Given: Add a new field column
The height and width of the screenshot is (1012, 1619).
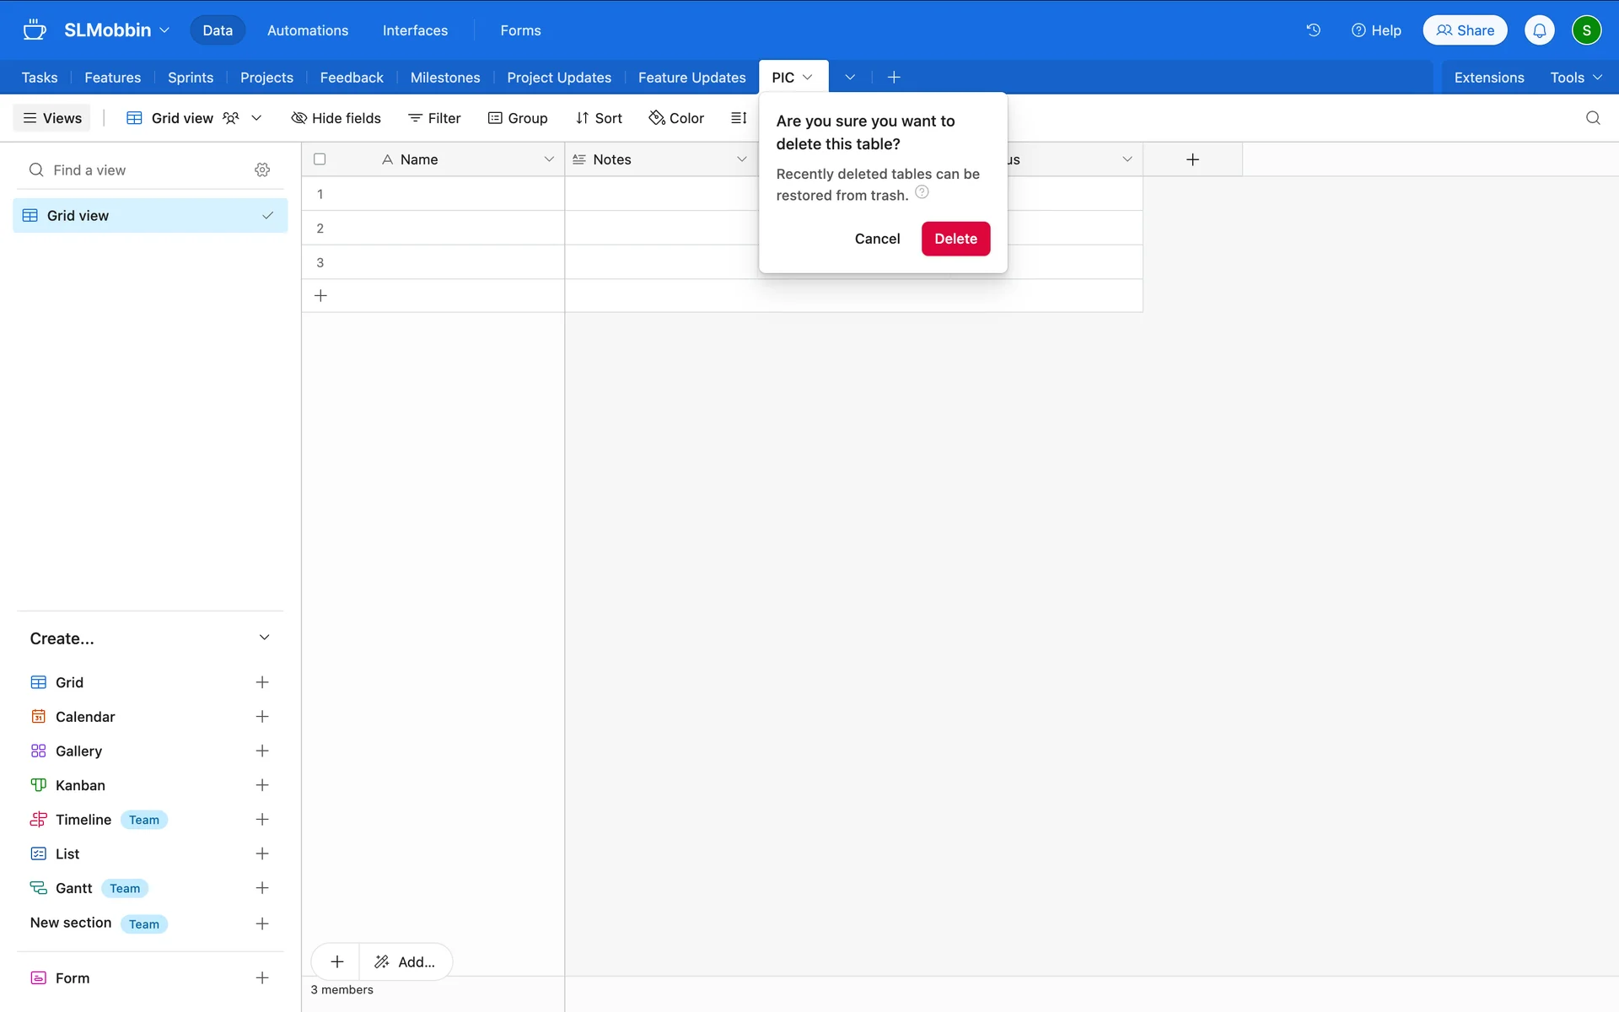Looking at the screenshot, I should click(1192, 159).
